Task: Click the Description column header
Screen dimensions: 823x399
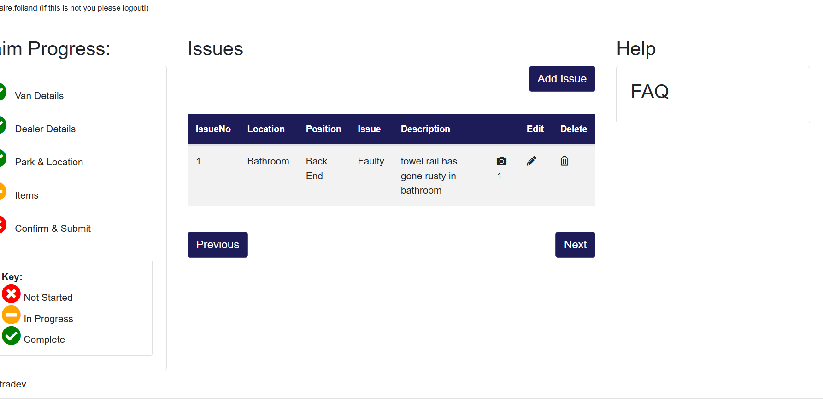Action: pos(425,129)
